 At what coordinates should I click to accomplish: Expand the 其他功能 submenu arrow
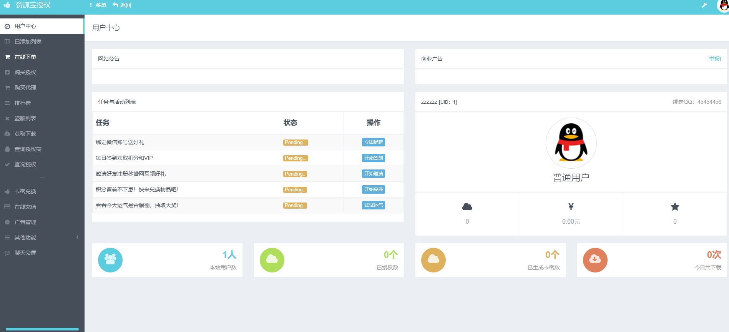tap(77, 237)
